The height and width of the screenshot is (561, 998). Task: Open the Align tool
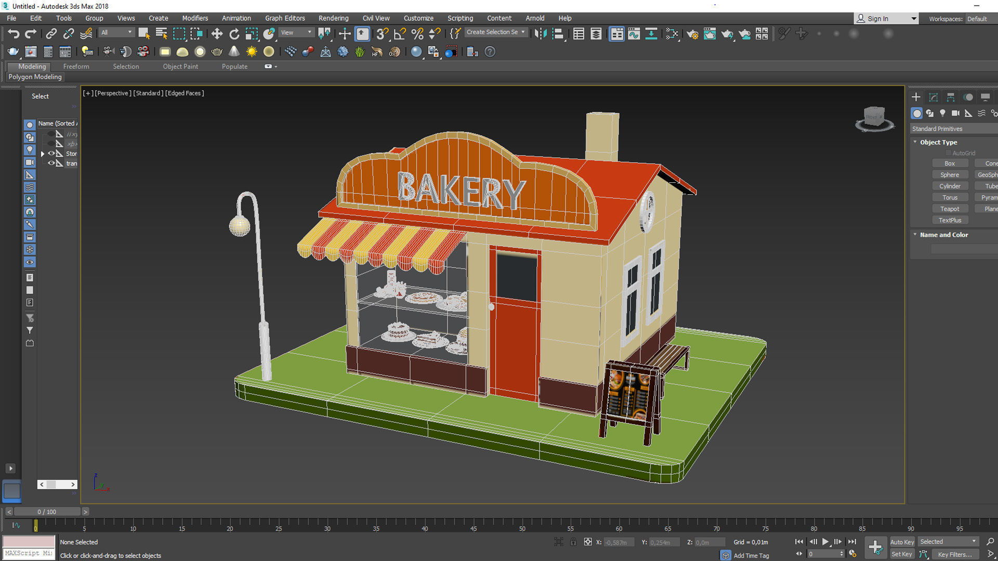(x=558, y=34)
